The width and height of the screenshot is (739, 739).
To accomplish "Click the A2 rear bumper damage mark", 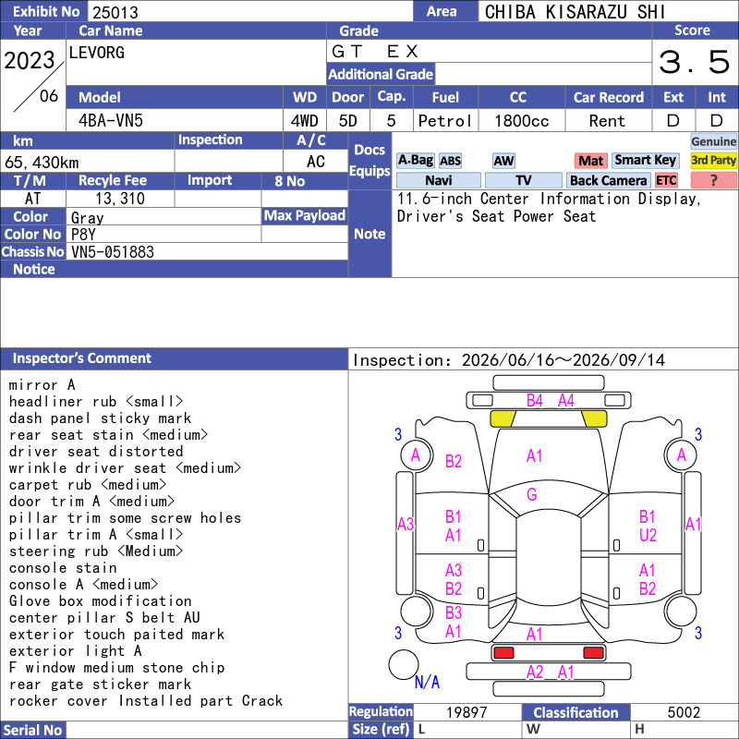I will tap(535, 672).
